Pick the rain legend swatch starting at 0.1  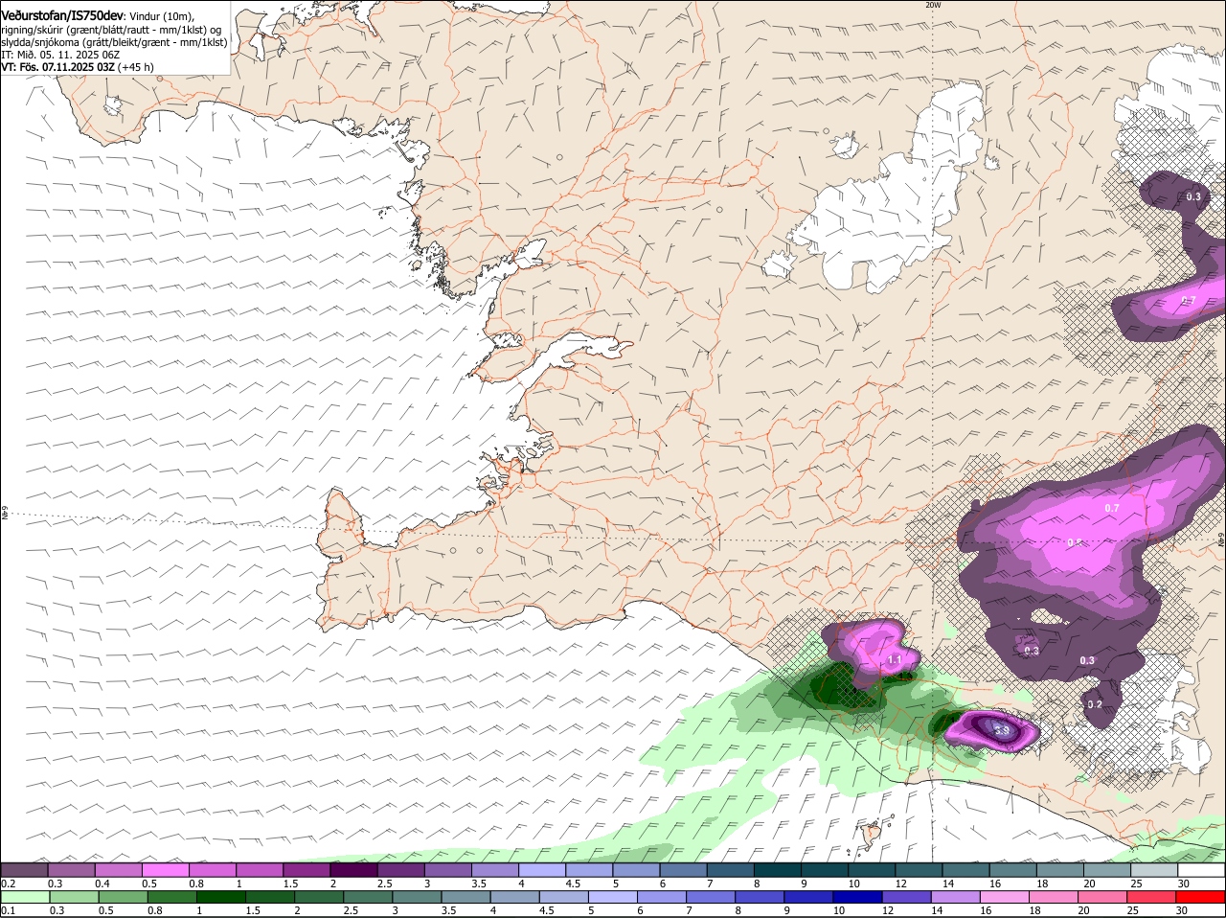click(24, 896)
